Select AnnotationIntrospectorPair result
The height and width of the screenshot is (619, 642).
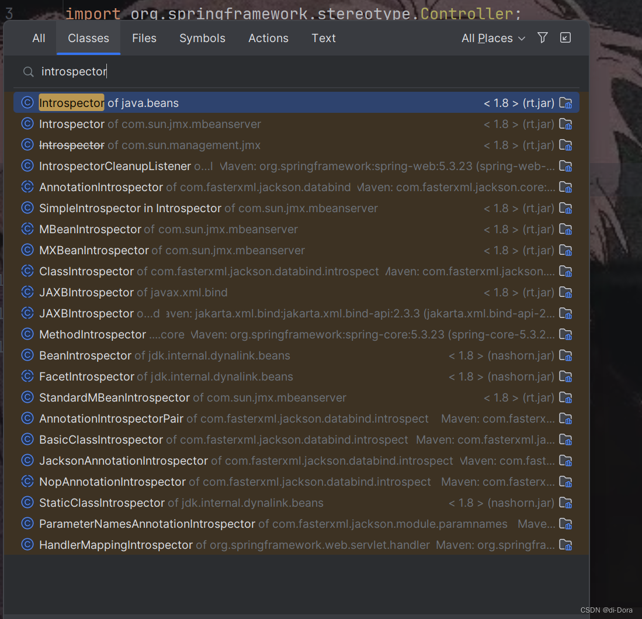point(296,419)
